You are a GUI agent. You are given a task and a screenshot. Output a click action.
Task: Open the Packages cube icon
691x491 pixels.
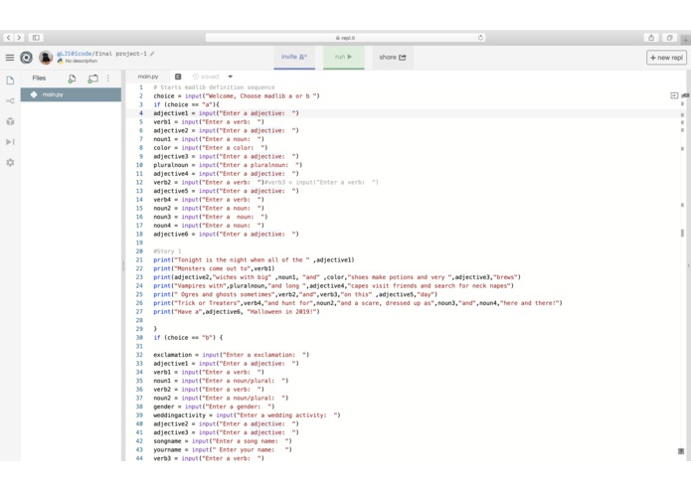[10, 121]
